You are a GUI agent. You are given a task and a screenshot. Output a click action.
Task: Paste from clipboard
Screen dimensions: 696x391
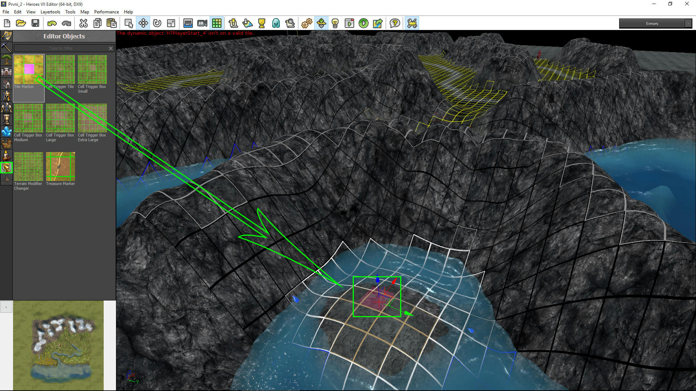(x=112, y=24)
